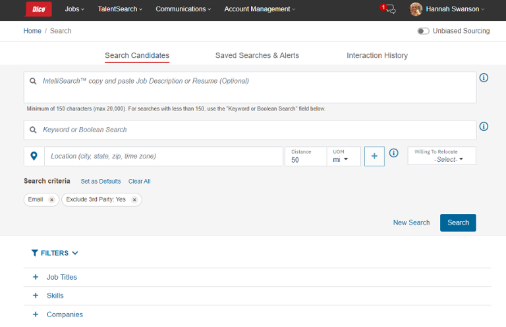Click Hannah Swanson's profile avatar

(416, 9)
